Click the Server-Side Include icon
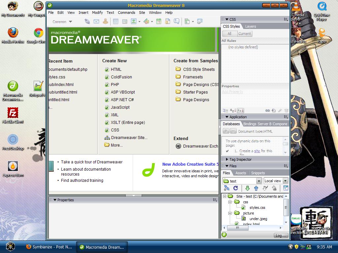338x253 pixels. [x=168, y=21]
